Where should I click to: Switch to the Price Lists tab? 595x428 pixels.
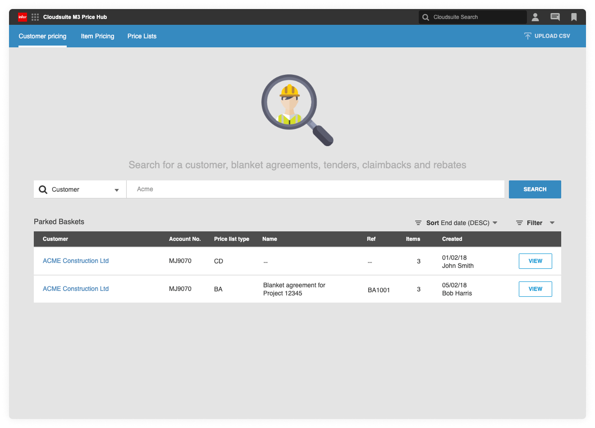tap(142, 36)
